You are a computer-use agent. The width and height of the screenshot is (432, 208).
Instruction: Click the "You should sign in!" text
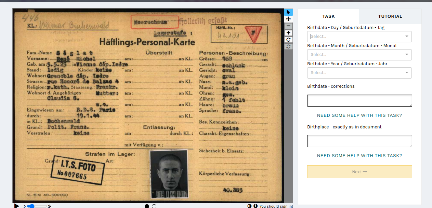(276, 206)
